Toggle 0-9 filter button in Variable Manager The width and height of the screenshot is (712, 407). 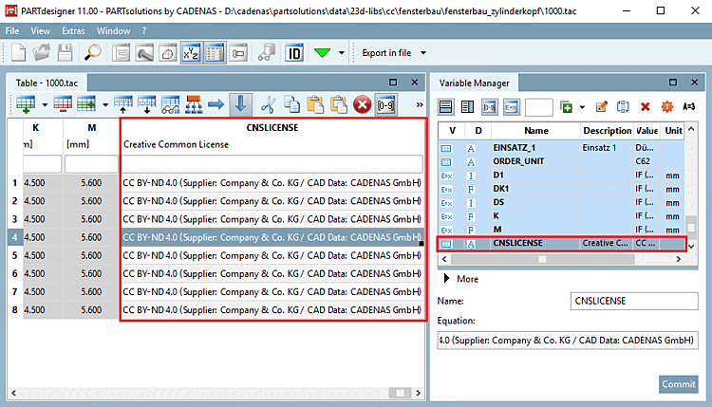click(x=490, y=107)
